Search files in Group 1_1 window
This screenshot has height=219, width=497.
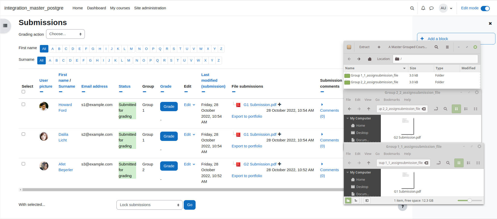point(448,163)
